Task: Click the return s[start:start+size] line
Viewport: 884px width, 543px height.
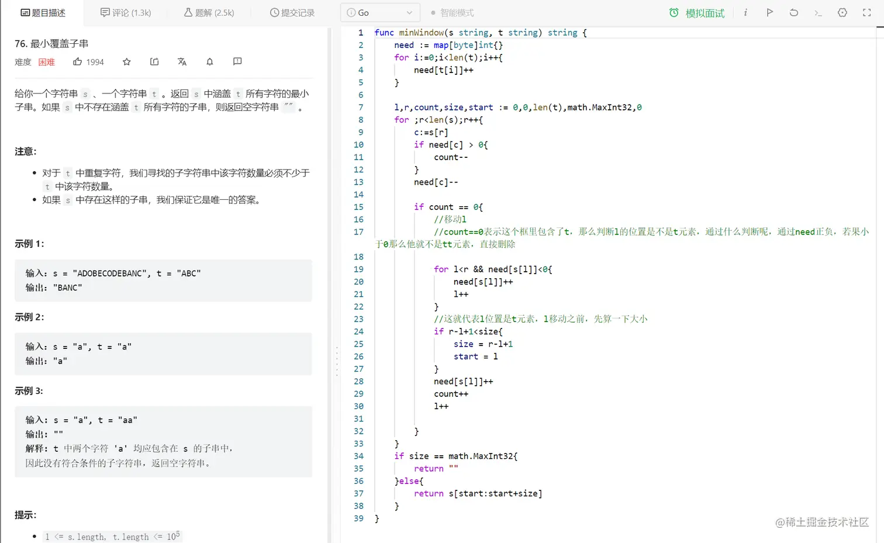Action: coord(478,493)
